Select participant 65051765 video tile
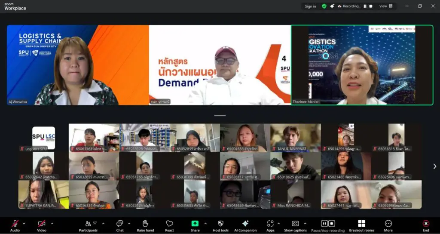 144,166
